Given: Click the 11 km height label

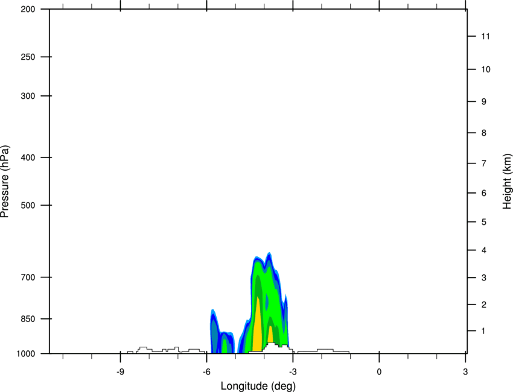Looking at the screenshot, I should point(485,36).
